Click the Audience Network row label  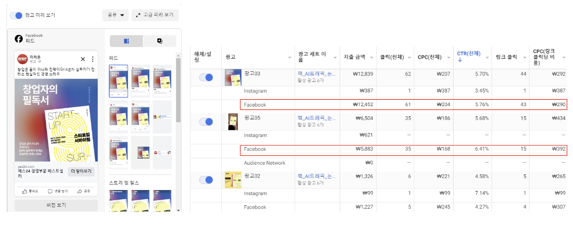pos(265,163)
